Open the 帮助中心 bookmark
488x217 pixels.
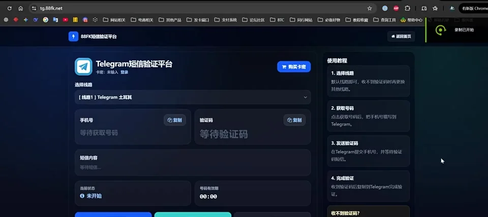[411, 20]
